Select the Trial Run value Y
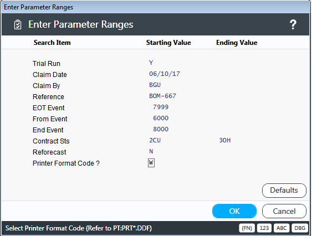This screenshot has width=312, height=236. 151,63
